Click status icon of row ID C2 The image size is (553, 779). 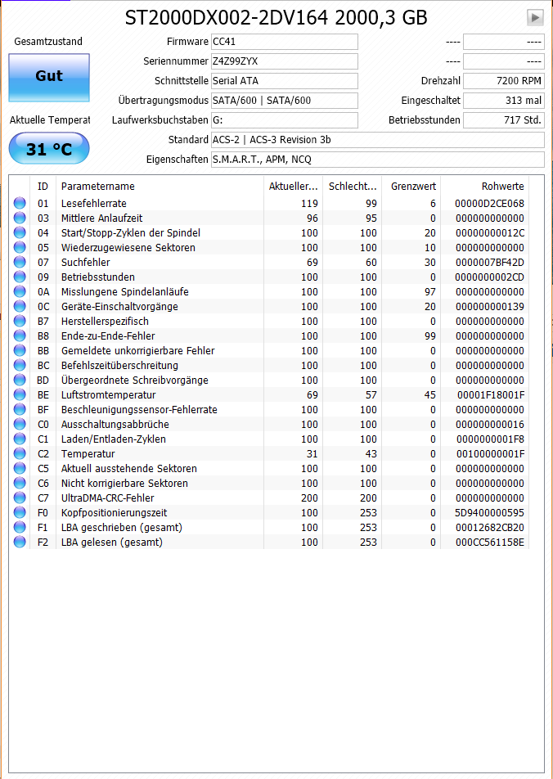[20, 454]
